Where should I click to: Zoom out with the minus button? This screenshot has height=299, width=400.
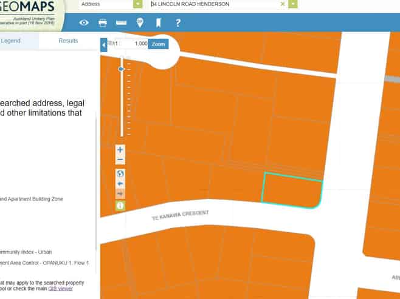pos(120,160)
